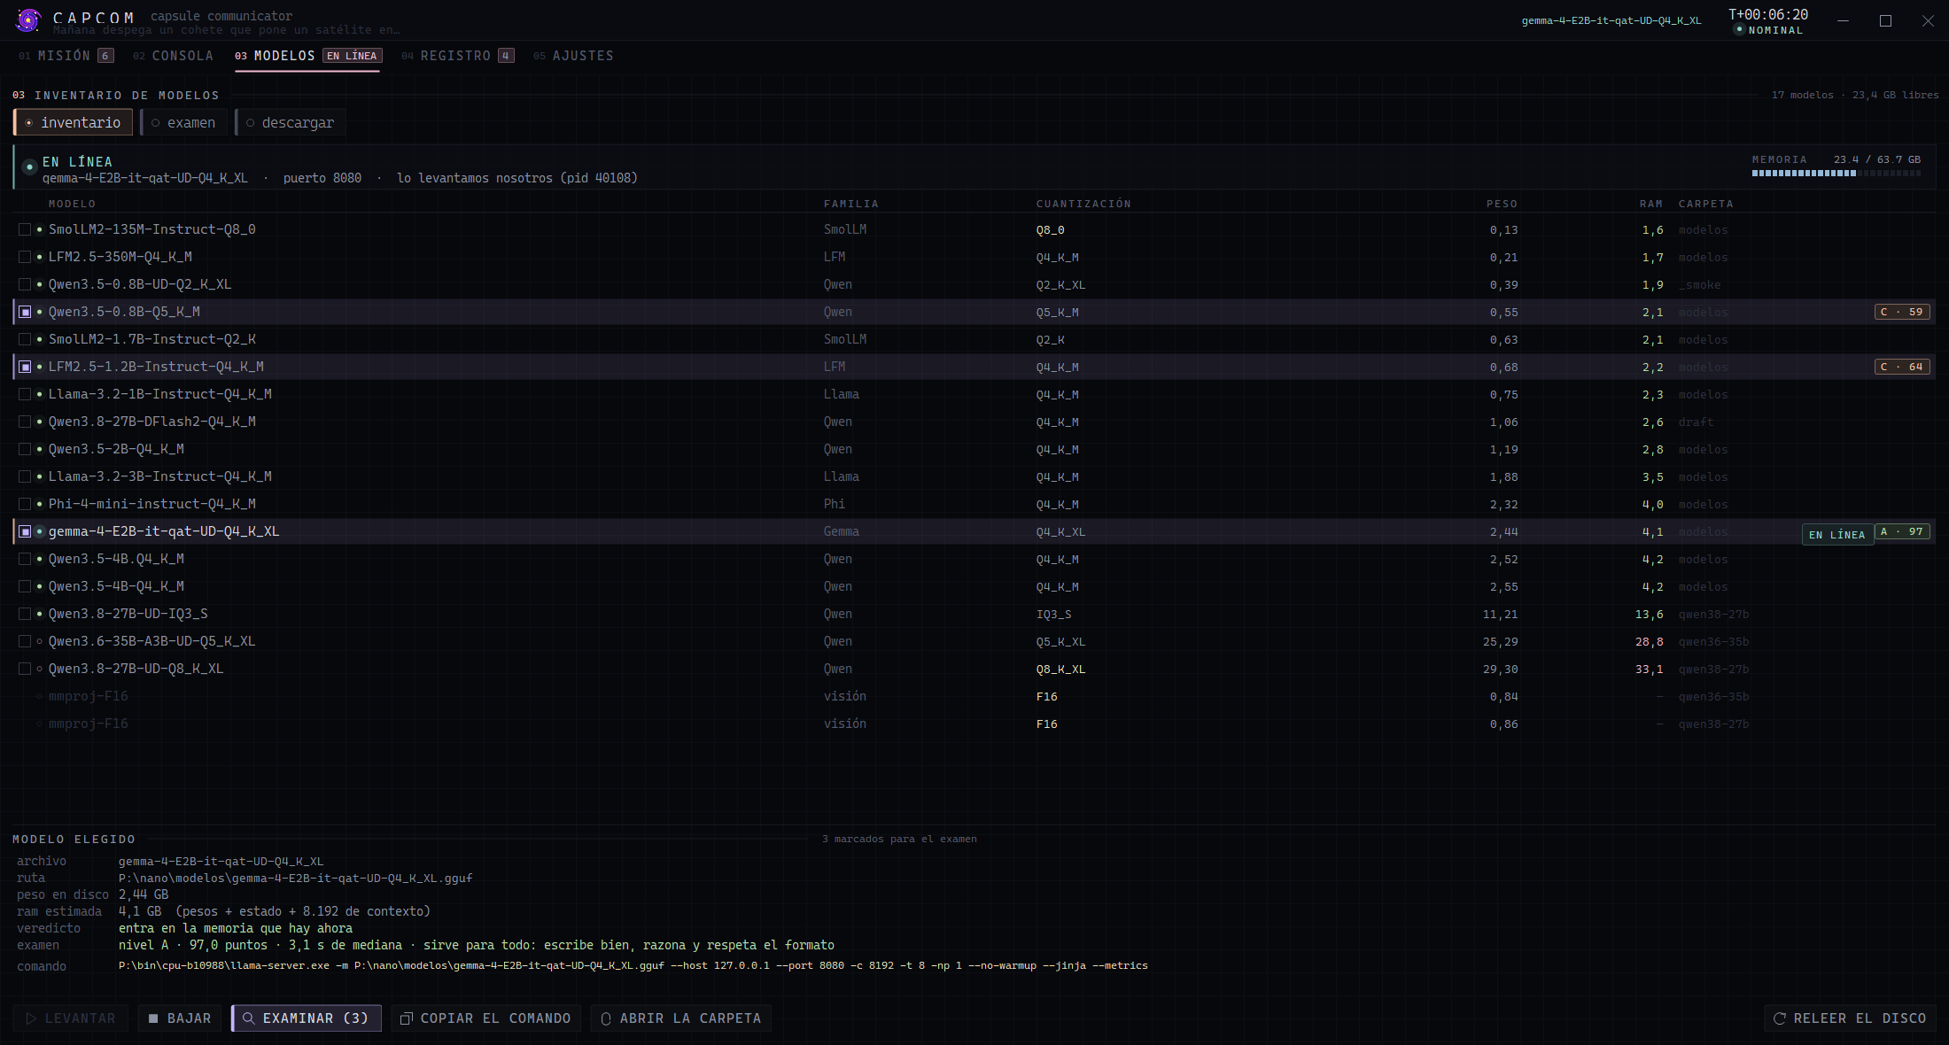Select the Llama-3.2-3B-Instruct-Q4_K_M row name
Screen dimensions: 1949x1045
[160, 476]
